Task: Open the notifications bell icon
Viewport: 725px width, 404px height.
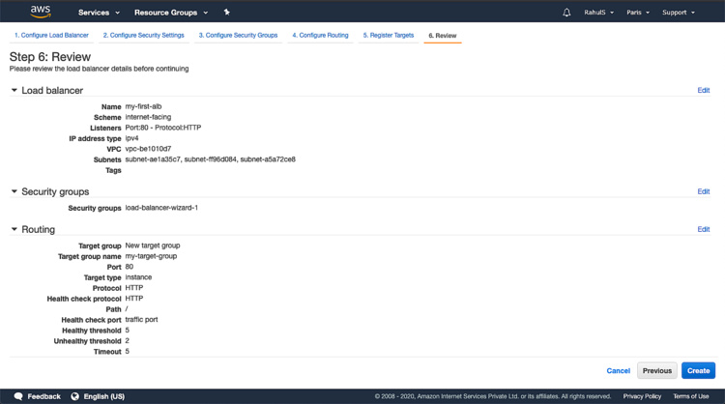Action: click(566, 13)
